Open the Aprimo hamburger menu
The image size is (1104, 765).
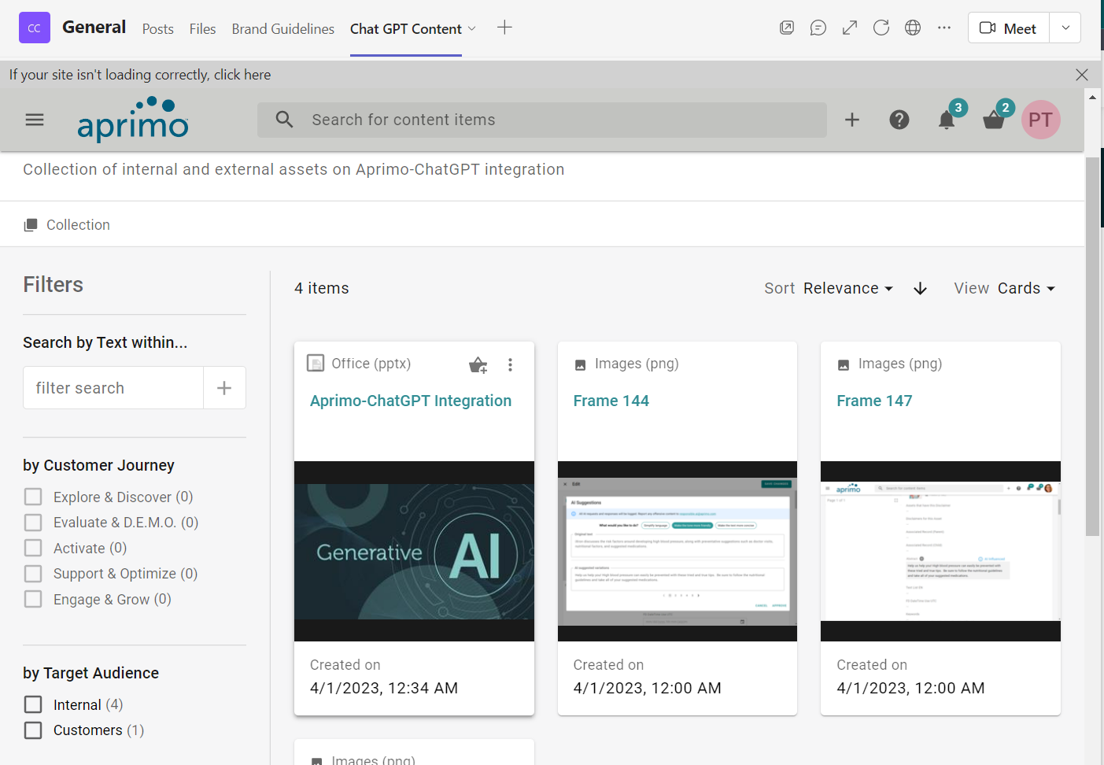(34, 120)
